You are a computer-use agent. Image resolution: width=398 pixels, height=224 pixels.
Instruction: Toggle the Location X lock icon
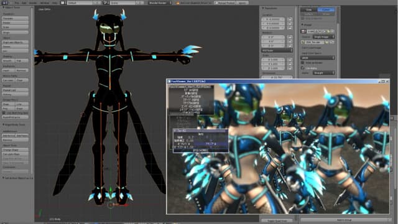290,19
